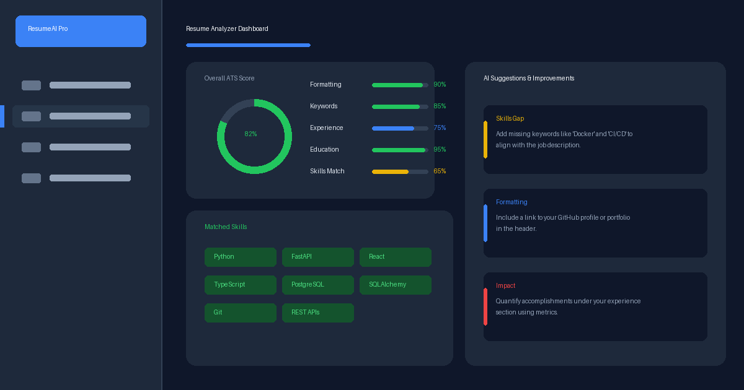
Task: Click the Formatting score progress bar
Action: 400,85
